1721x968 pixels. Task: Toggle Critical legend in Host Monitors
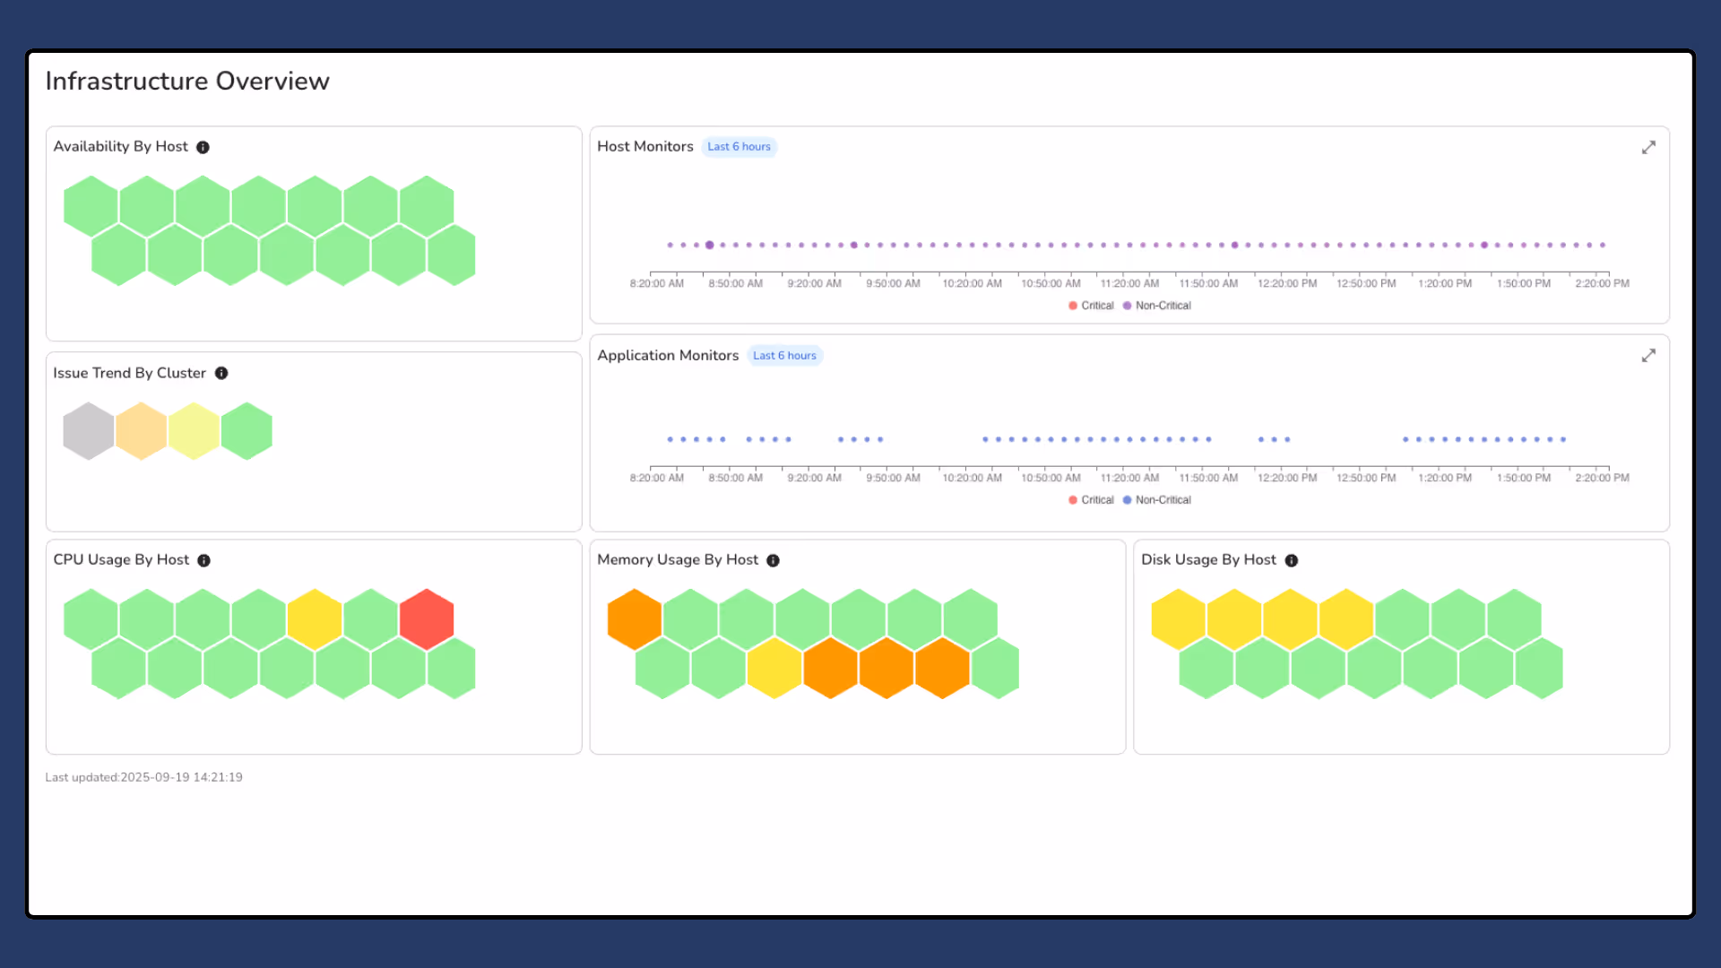tap(1090, 306)
